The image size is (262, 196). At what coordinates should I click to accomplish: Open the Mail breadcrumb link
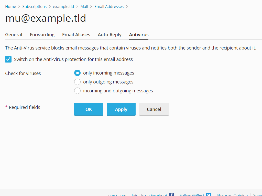[x=84, y=6]
